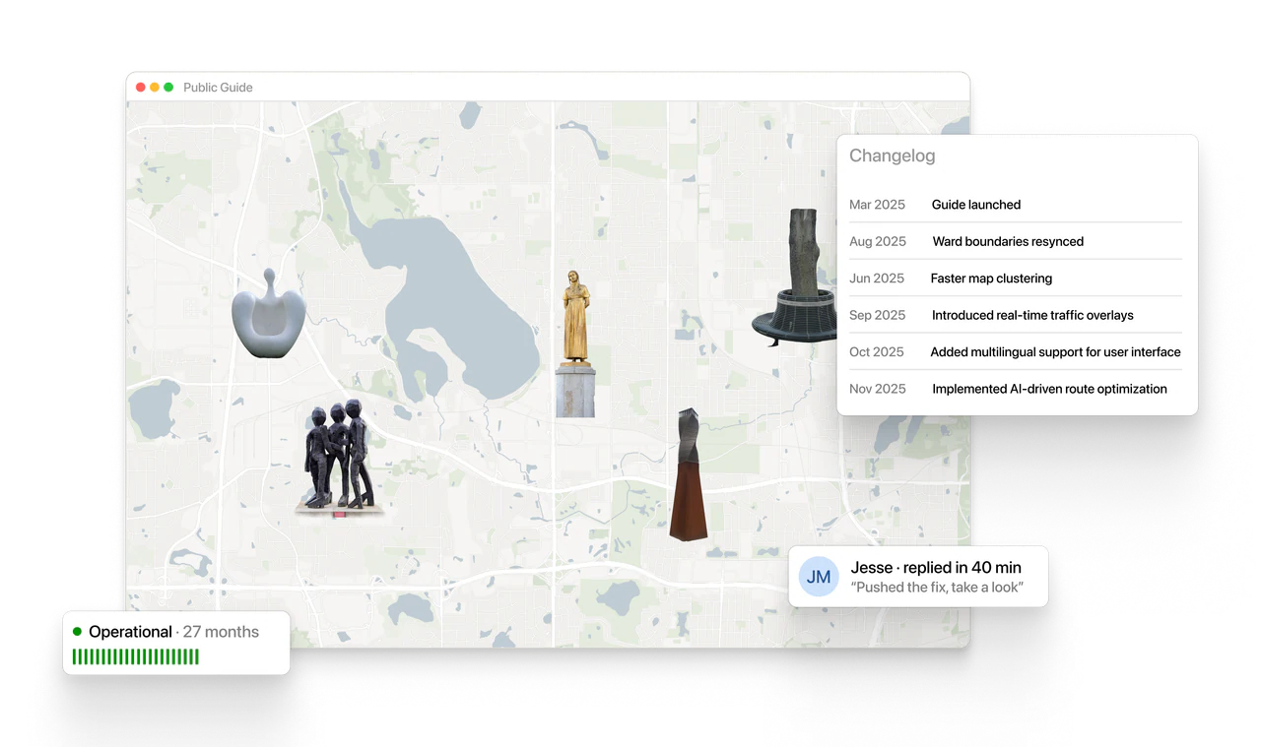This screenshot has height=747, width=1261.
Task: Click the green uptime bar strip
Action: pos(136,656)
